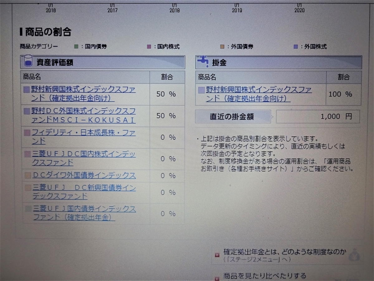Open 野村新興国株式インデックスファンド link in 資産評価額 table
The height and width of the screenshot is (281, 374).
point(84,94)
